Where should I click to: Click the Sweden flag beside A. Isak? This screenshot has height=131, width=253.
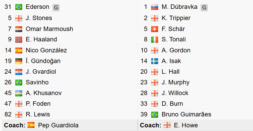(155, 61)
